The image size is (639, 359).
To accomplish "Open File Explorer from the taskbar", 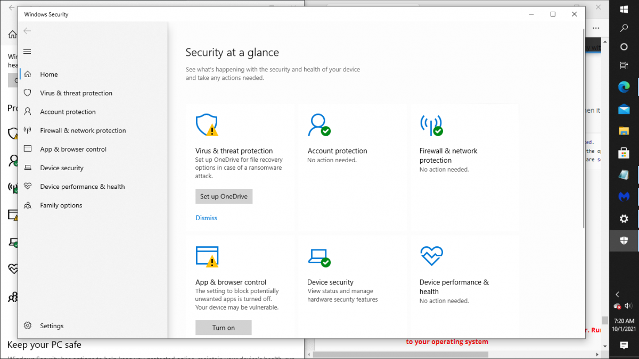I will (624, 131).
